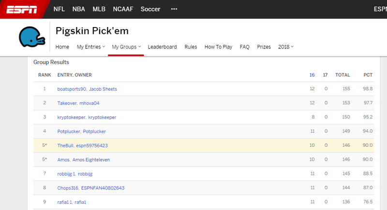Click percentage 97.7 in Takeover row

368,103
